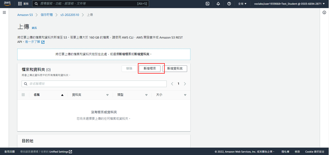Click the 資料夾 column header text
Image resolution: width=329 pixels, height=155 pixels.
click(x=77, y=95)
